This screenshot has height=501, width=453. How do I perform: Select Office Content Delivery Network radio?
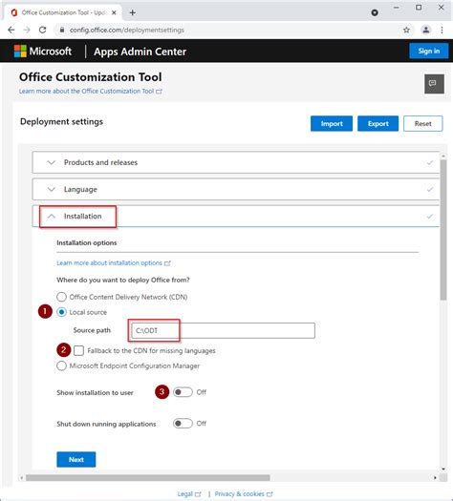point(61,297)
